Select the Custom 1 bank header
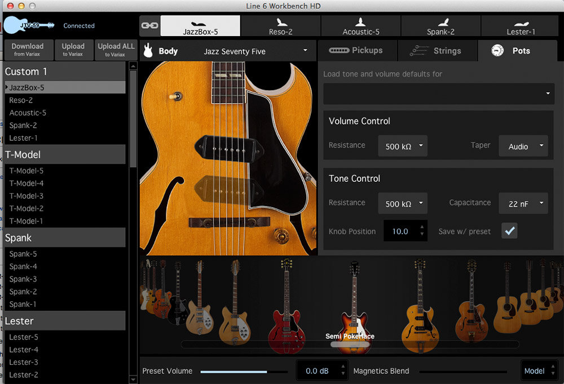The height and width of the screenshot is (384, 564). [x=65, y=72]
